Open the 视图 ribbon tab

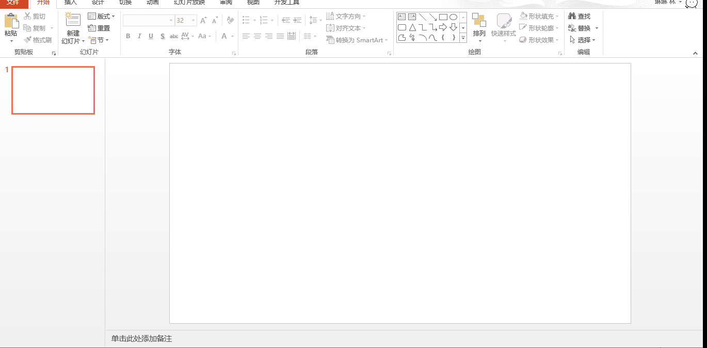point(252,3)
